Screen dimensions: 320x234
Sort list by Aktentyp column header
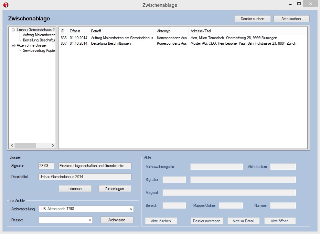pyautogui.click(x=171, y=31)
